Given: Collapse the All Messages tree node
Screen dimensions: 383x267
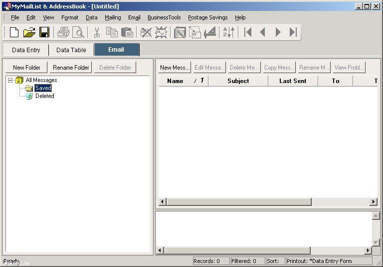Looking at the screenshot, I should (x=10, y=80).
